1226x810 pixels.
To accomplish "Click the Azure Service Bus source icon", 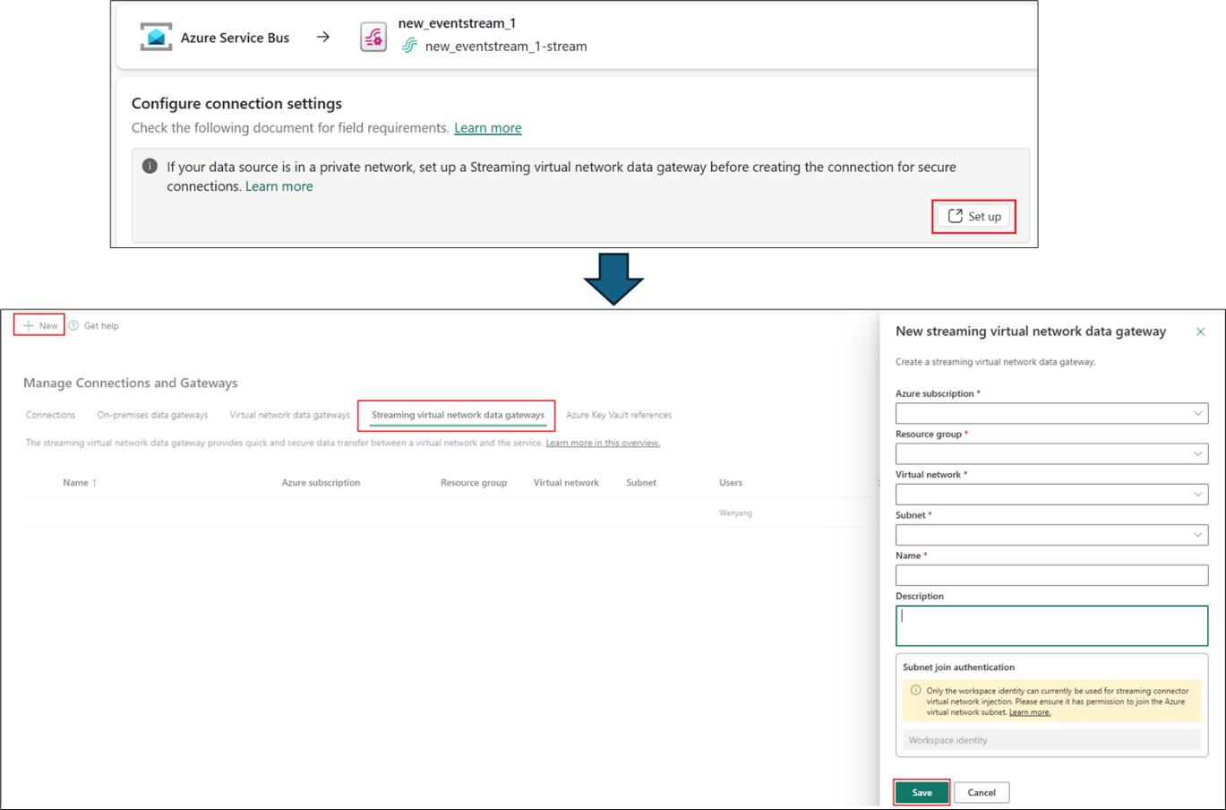I will [x=155, y=37].
